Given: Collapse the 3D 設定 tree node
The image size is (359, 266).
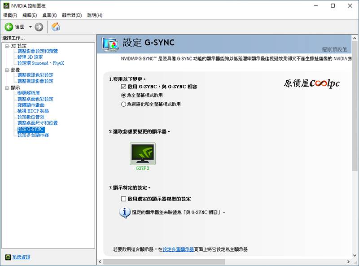Looking at the screenshot, I should [x=7, y=46].
